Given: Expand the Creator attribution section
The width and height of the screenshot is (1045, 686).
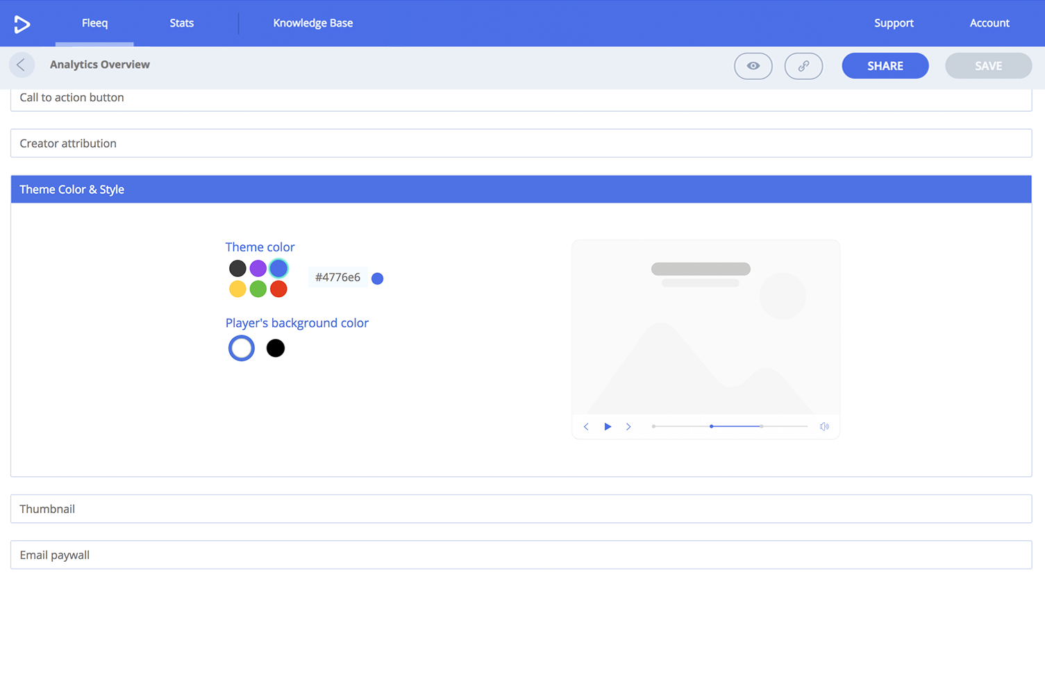Looking at the screenshot, I should click(521, 144).
